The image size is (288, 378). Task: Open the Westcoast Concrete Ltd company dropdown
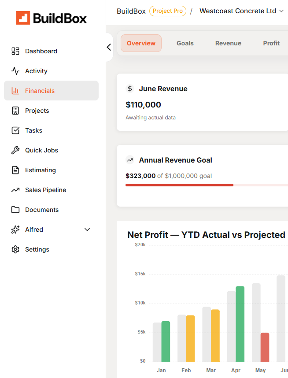coord(241,11)
